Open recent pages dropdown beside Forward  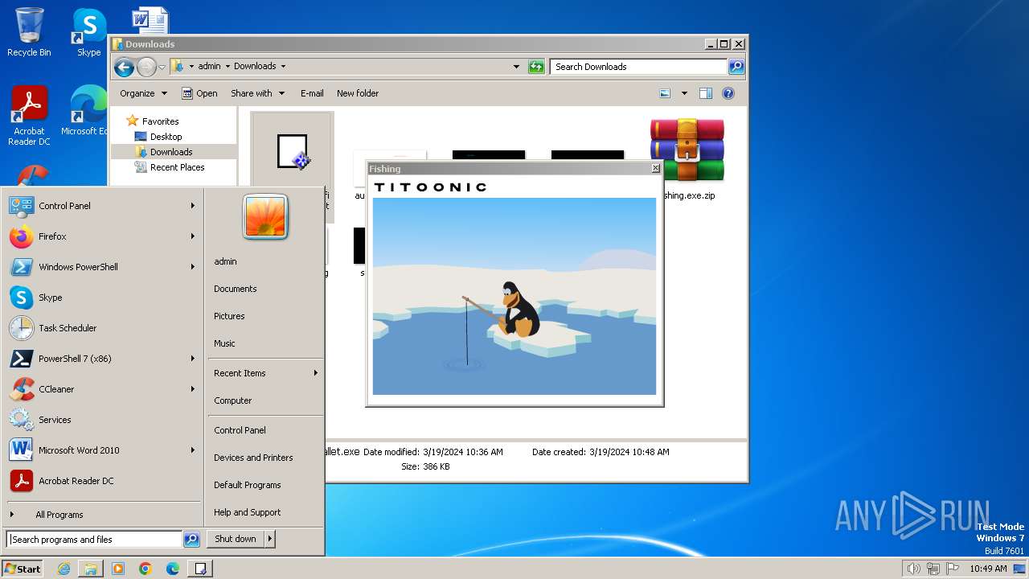point(162,67)
